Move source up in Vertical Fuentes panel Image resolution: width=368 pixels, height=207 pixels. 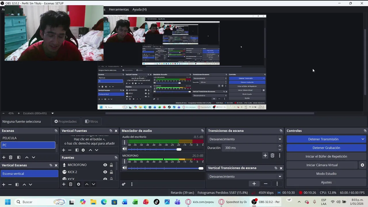pyautogui.click(x=90, y=150)
